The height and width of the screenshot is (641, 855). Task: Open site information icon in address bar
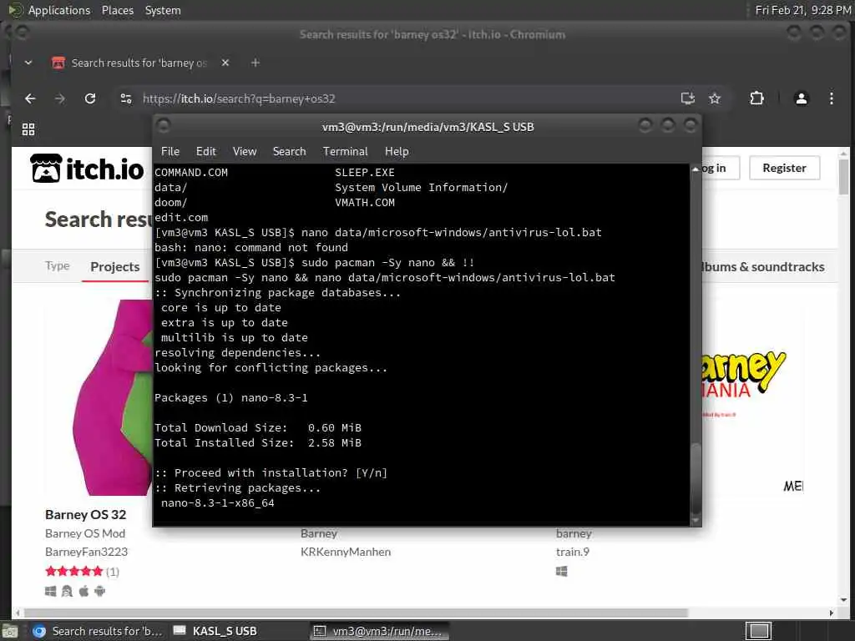[x=126, y=98]
